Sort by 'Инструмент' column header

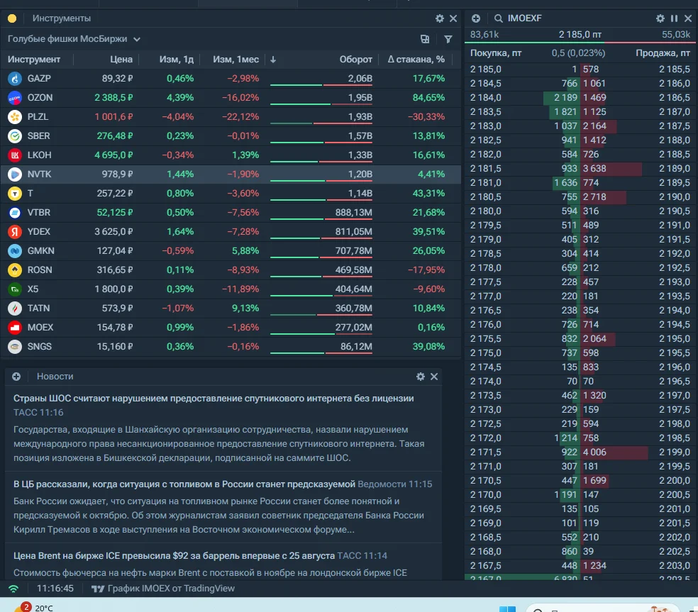(34, 59)
